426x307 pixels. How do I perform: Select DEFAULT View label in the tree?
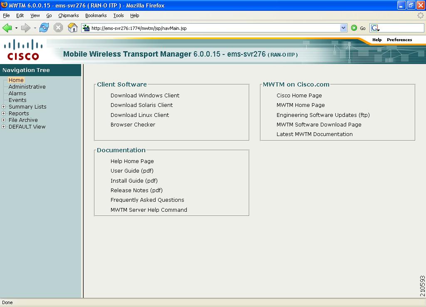(27, 126)
